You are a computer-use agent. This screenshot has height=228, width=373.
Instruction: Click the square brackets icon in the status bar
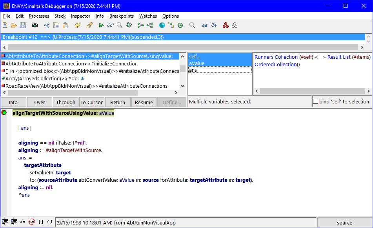(41, 221)
